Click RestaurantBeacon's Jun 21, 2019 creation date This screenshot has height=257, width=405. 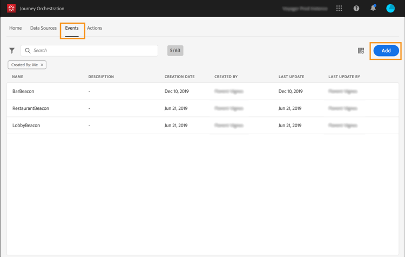[x=176, y=108]
